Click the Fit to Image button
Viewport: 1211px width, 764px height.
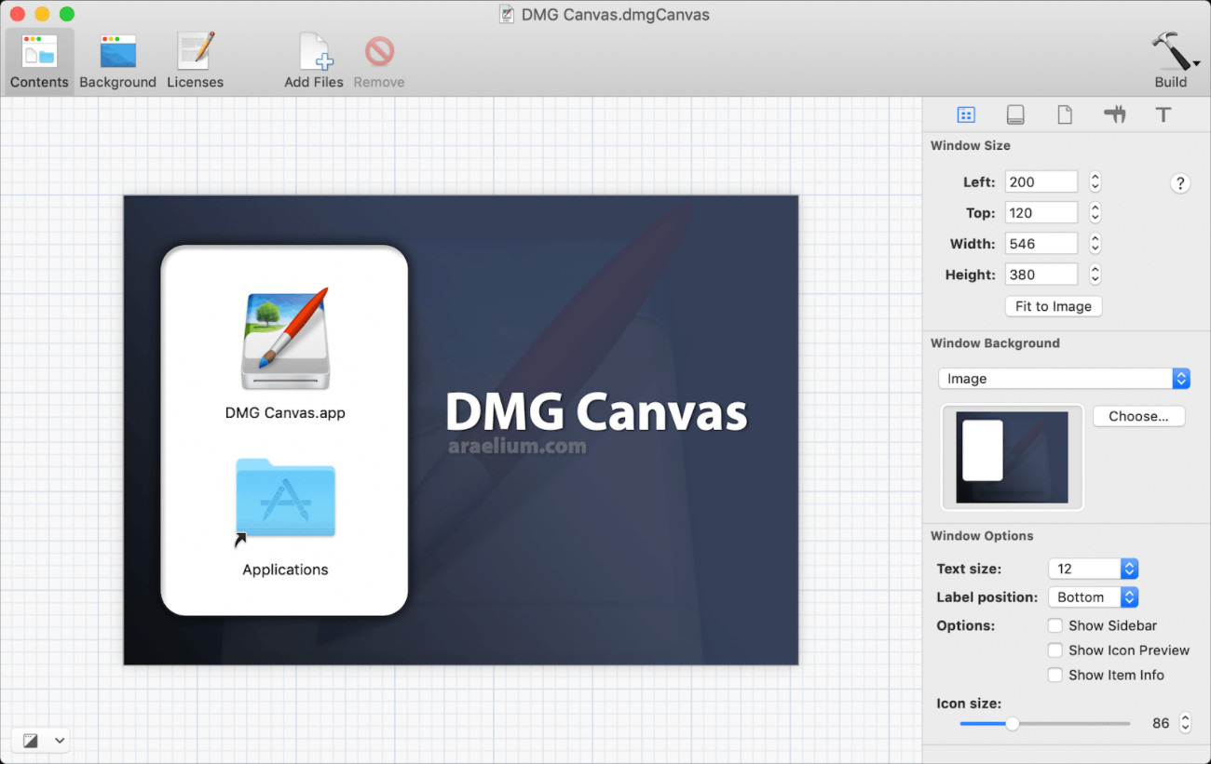click(1054, 306)
